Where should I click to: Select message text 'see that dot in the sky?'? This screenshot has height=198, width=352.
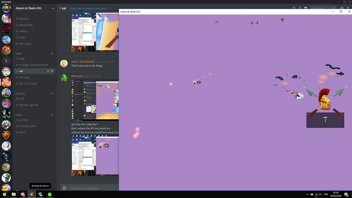pos(84,125)
